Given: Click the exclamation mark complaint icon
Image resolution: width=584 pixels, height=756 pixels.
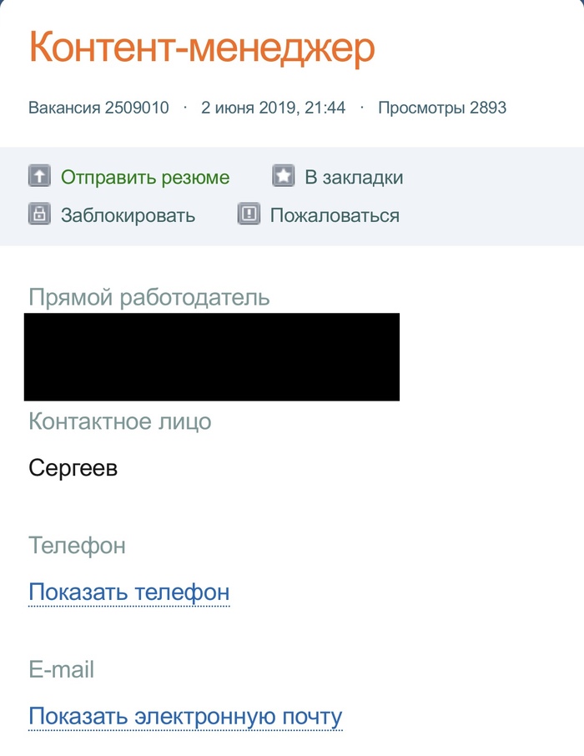Looking at the screenshot, I should pos(249,214).
